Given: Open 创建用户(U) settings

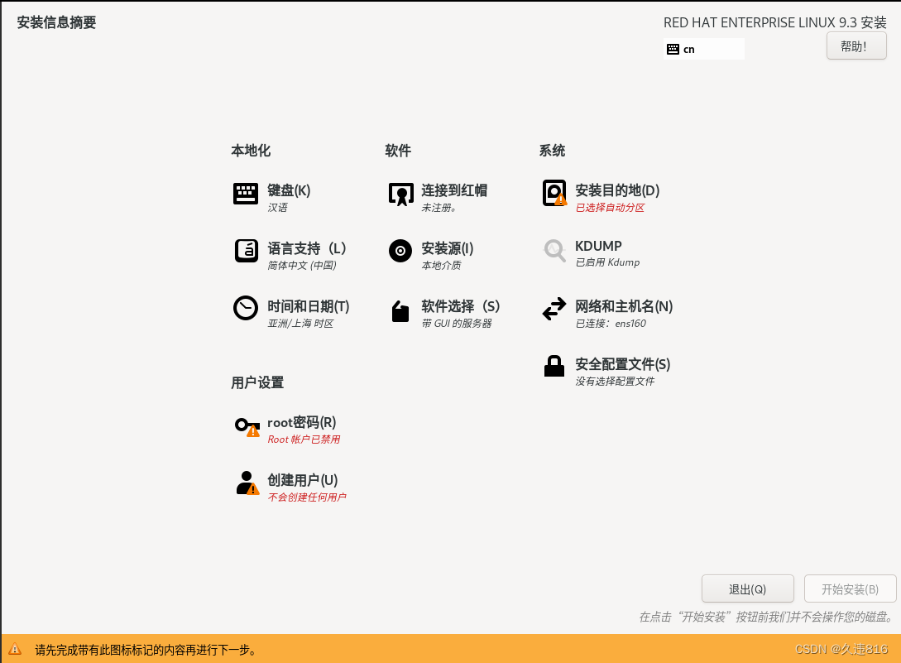Looking at the screenshot, I should point(303,480).
